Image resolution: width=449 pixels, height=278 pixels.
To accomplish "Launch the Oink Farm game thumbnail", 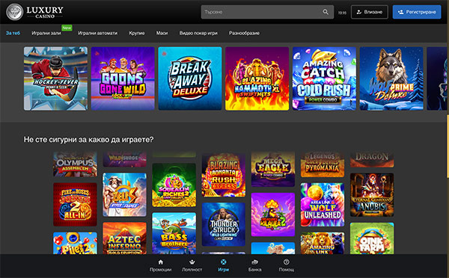I will coord(372,238).
